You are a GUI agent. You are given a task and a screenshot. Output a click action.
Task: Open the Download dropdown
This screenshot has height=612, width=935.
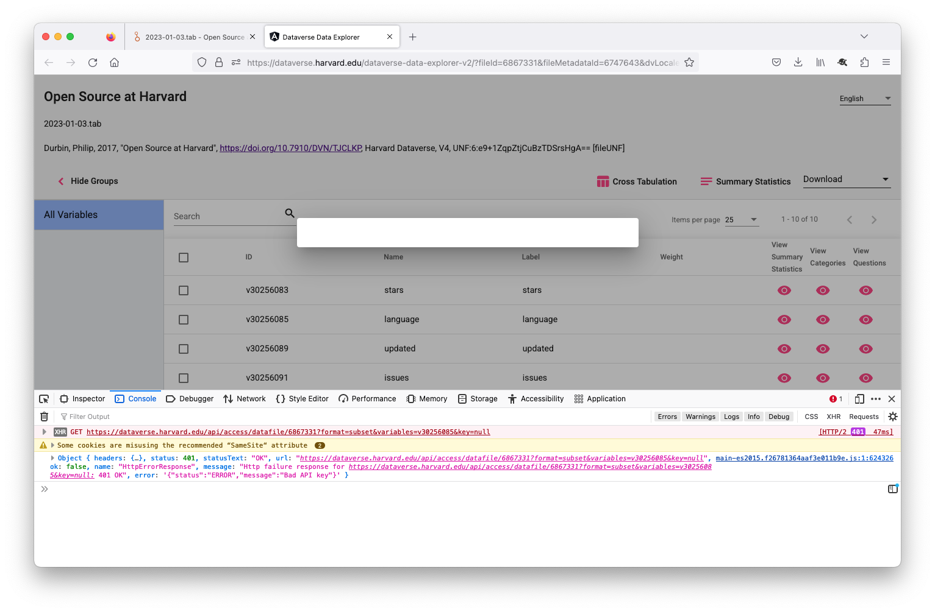tap(847, 179)
